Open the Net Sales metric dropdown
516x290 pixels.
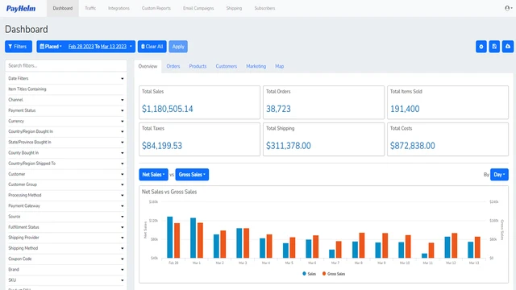coord(153,175)
